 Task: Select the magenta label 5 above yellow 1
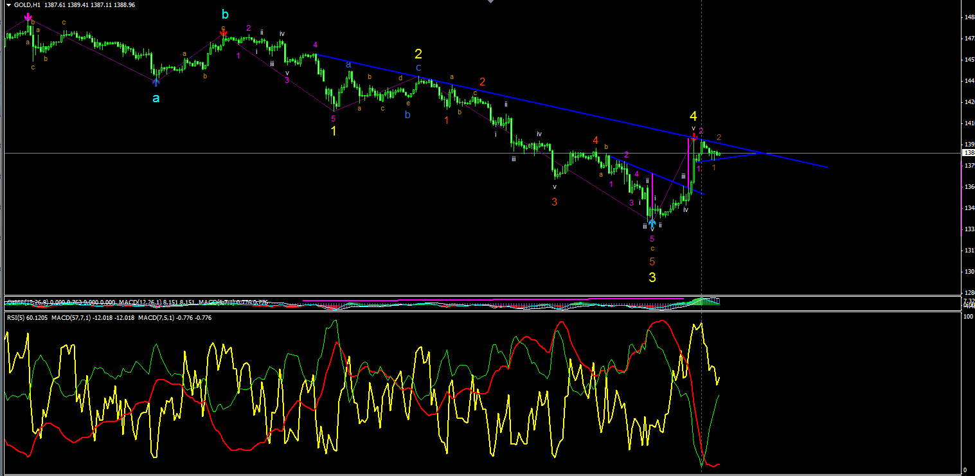pos(334,118)
